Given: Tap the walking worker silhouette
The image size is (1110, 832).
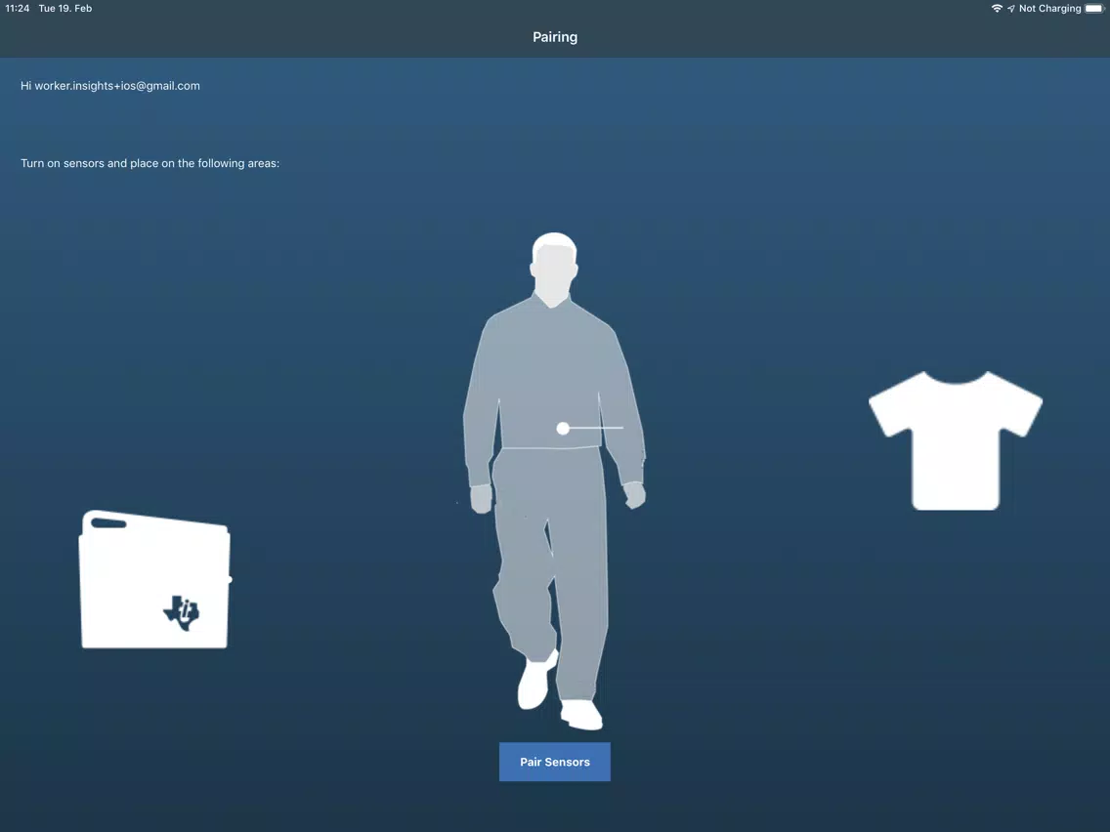Looking at the screenshot, I should pyautogui.click(x=554, y=481).
